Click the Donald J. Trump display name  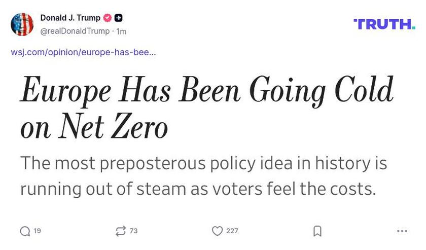coord(70,18)
